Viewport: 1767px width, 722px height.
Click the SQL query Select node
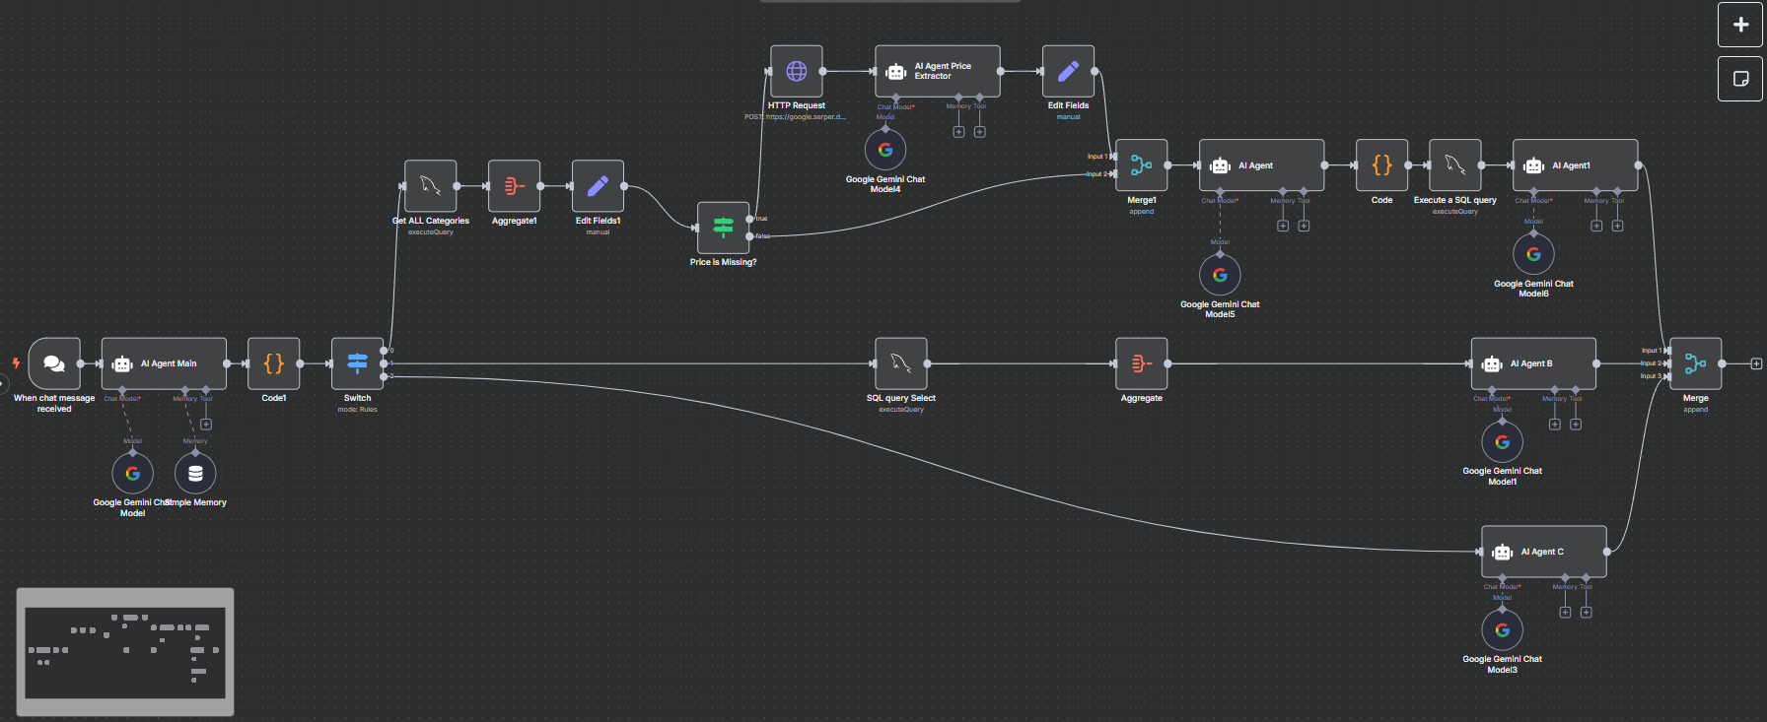click(901, 363)
